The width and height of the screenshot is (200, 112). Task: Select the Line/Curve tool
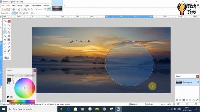[9, 54]
